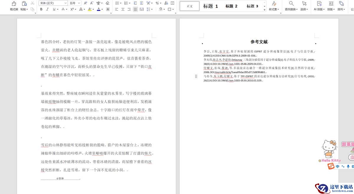Apply the 标题 2 heading style

click(x=231, y=6)
